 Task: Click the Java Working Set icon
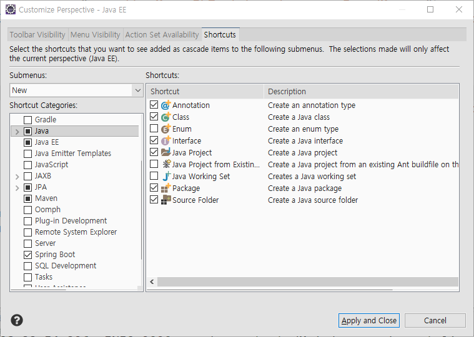click(167, 176)
